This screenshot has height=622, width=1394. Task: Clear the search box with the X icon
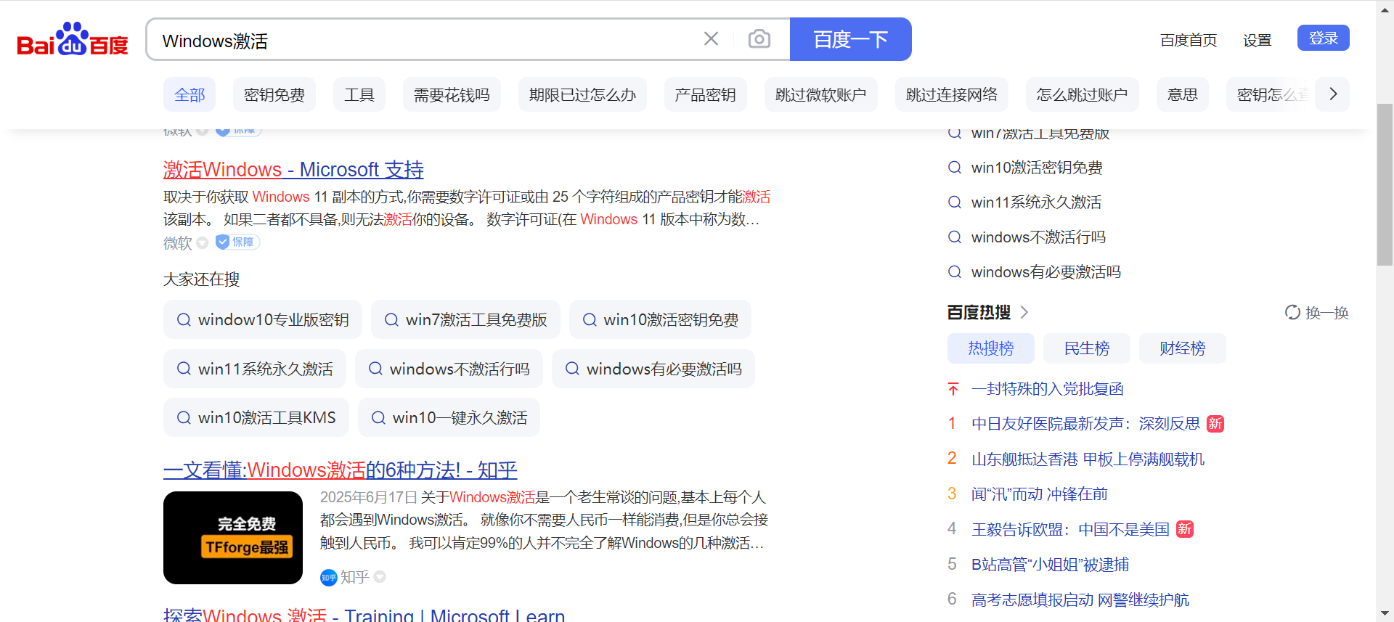coord(711,39)
